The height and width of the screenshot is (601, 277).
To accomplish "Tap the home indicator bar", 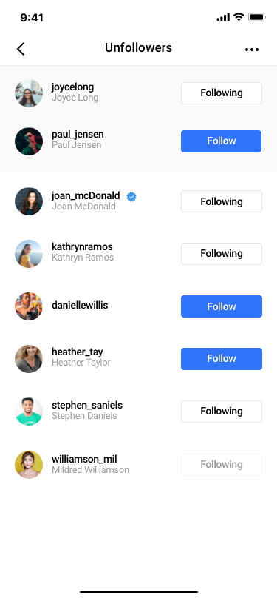I will pos(139,592).
